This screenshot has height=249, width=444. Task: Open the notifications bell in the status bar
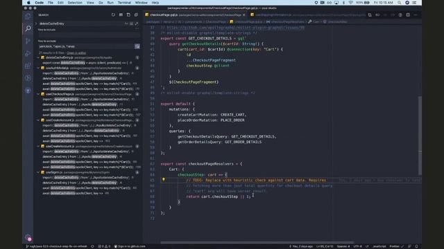coord(416,246)
